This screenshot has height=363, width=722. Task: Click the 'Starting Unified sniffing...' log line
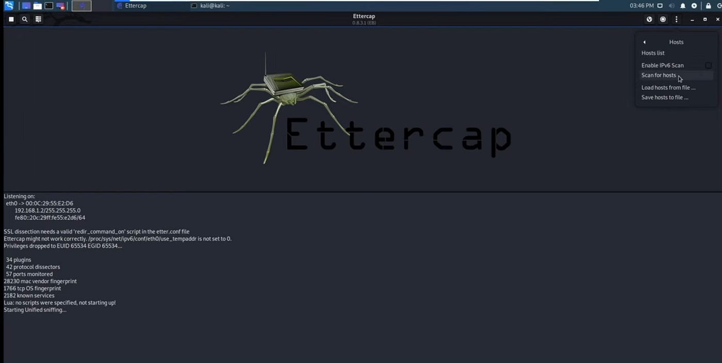pyautogui.click(x=35, y=310)
